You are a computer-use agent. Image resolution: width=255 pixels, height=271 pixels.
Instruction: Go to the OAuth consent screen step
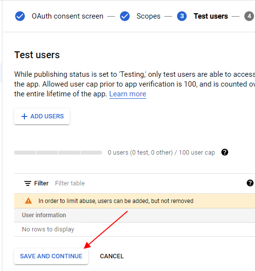[67, 16]
